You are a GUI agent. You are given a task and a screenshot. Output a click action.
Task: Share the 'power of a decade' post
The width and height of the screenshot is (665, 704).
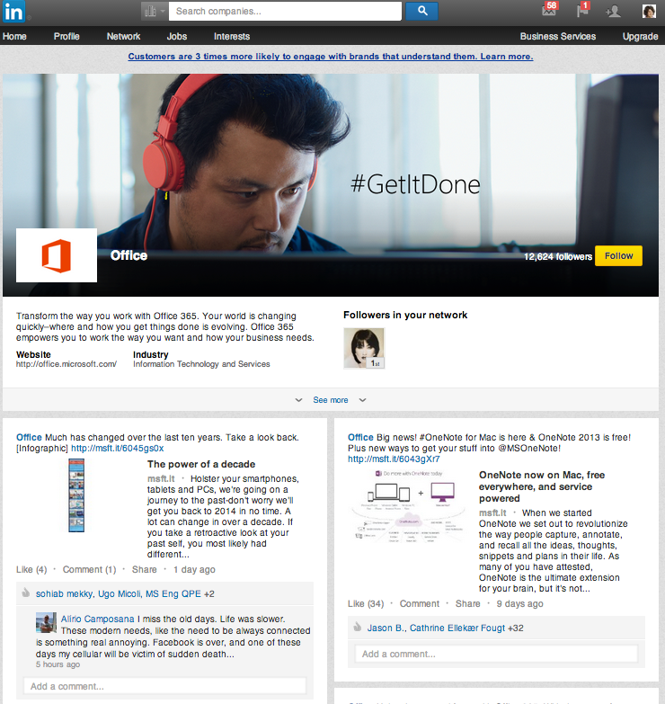point(144,570)
